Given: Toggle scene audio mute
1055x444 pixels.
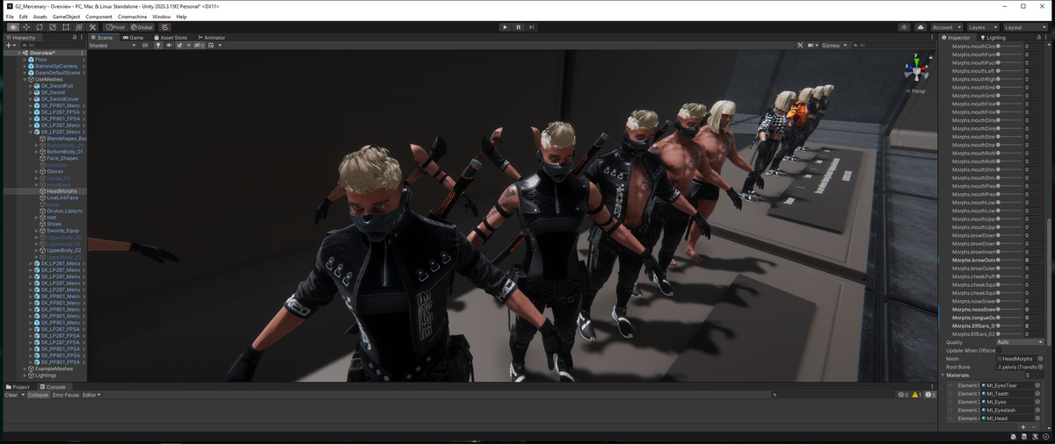Looking at the screenshot, I should (169, 45).
